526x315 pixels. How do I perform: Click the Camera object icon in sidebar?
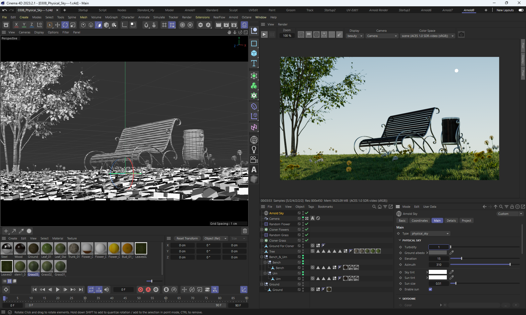point(254,160)
